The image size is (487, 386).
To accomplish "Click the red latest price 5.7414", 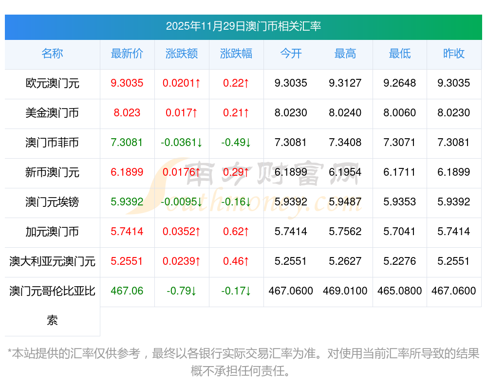I will [x=127, y=231].
